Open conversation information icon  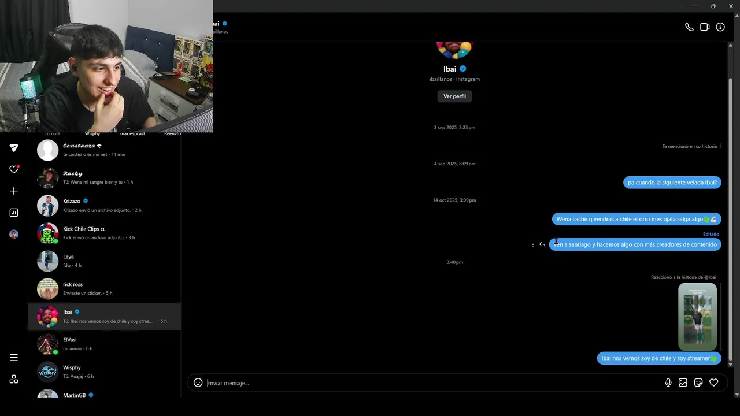click(720, 27)
